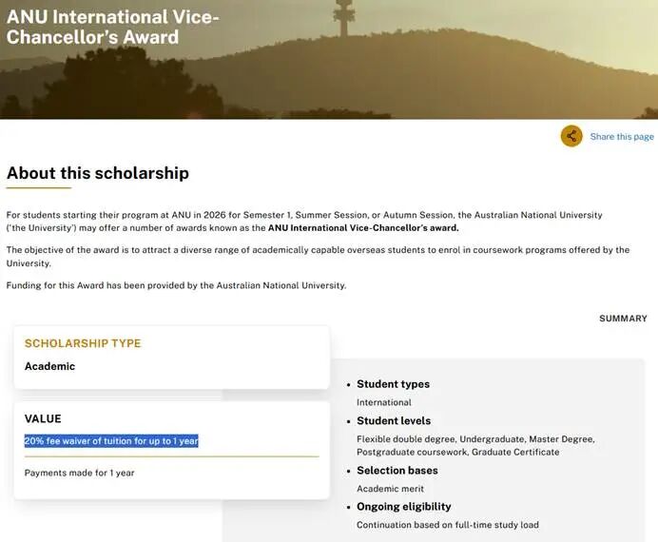Click 'Payments made for 1 year' text
This screenshot has width=658, height=542.
pos(80,473)
